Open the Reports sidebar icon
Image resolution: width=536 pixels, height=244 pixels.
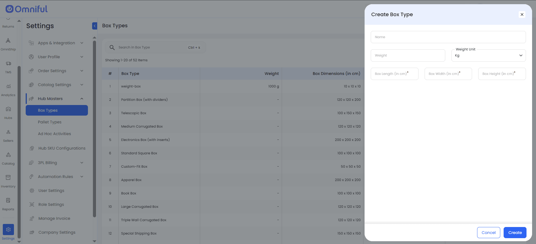click(x=8, y=201)
